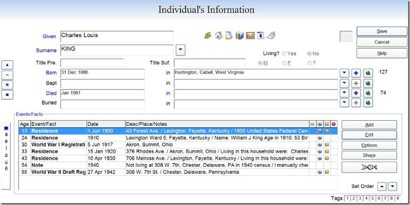Screen dimensions: 410x205
Task: Click the gray stacked papers icon
Action: click(x=272, y=35)
